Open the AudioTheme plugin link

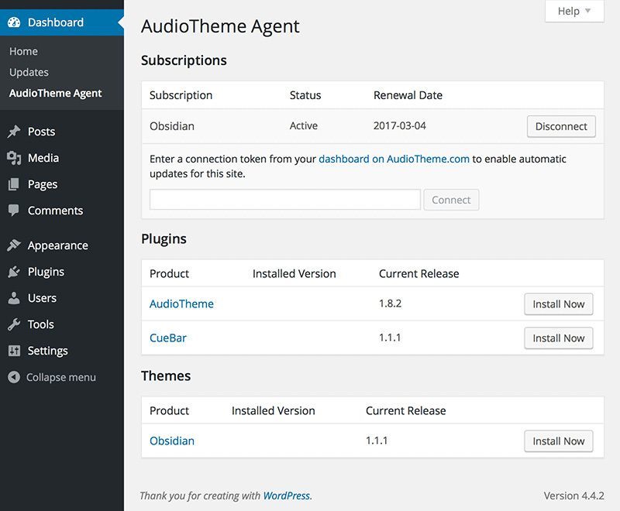point(181,304)
